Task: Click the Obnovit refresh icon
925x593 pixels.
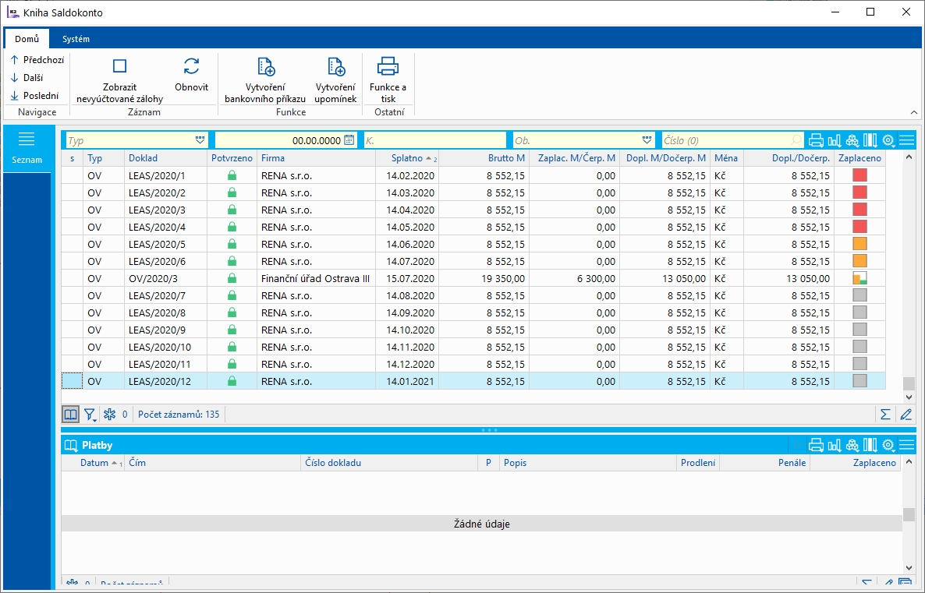Action: click(x=191, y=67)
